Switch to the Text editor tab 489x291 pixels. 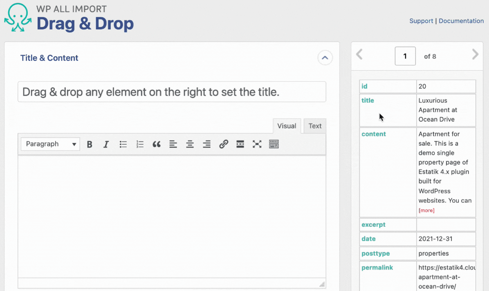pyautogui.click(x=315, y=126)
